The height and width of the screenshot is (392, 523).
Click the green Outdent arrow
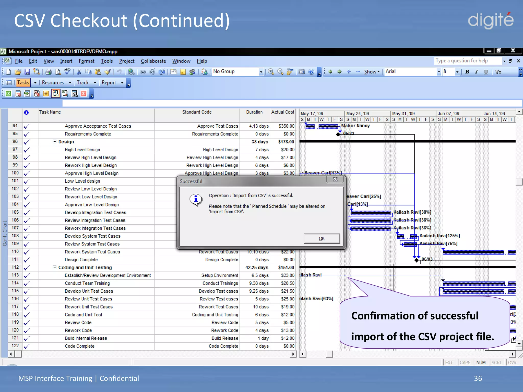coord(330,72)
